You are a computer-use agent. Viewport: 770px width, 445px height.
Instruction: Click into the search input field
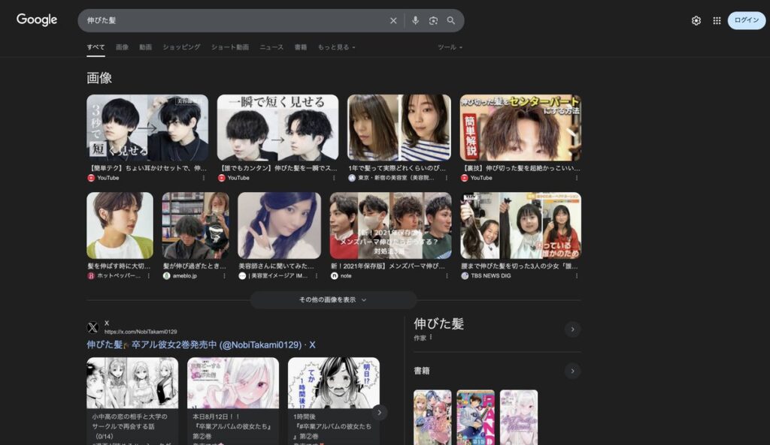[233, 21]
